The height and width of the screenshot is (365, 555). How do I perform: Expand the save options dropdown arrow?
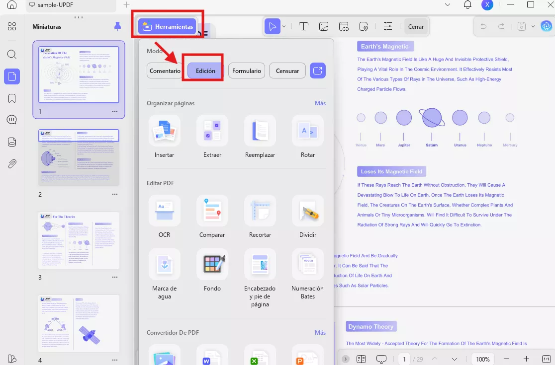(x=533, y=26)
